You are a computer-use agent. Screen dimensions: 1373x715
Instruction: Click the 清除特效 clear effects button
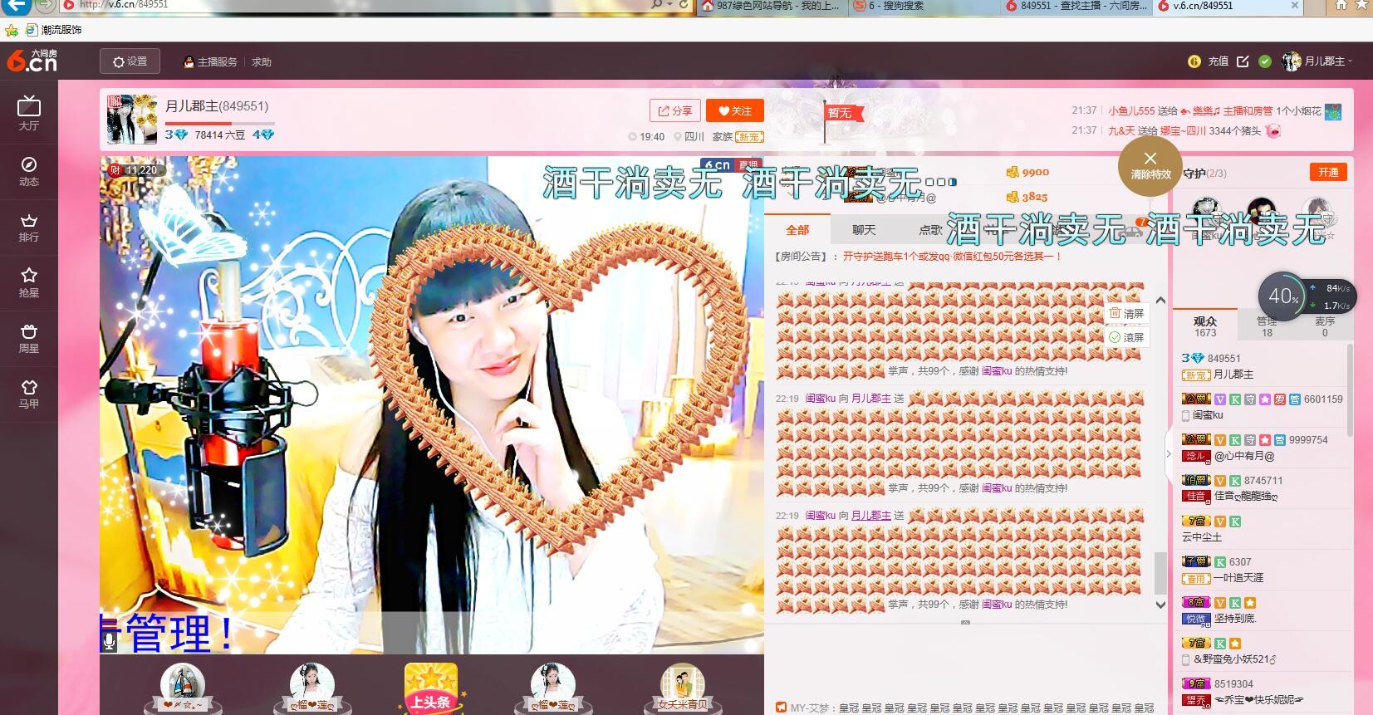(x=1150, y=165)
